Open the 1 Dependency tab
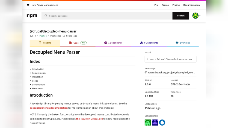 click(x=113, y=43)
